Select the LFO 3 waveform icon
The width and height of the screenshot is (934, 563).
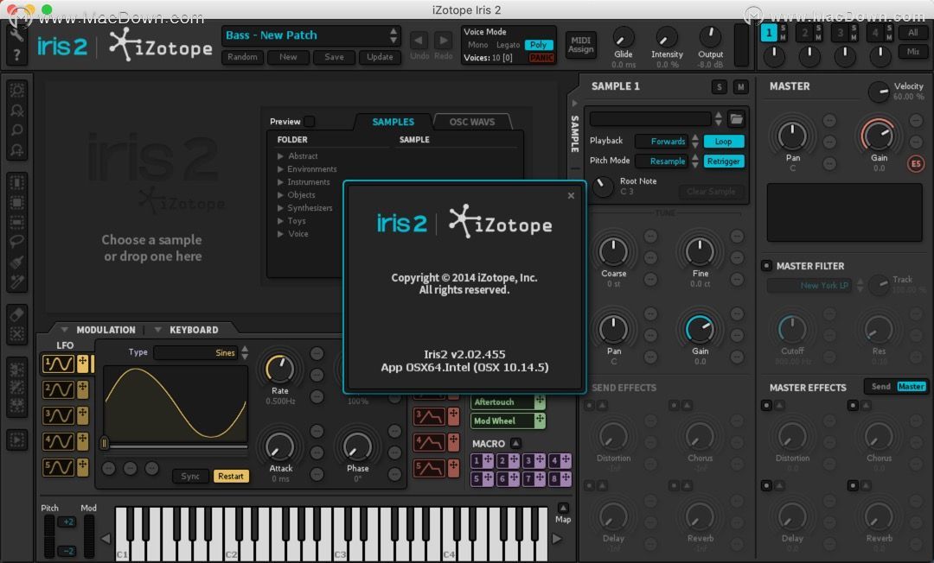point(58,415)
